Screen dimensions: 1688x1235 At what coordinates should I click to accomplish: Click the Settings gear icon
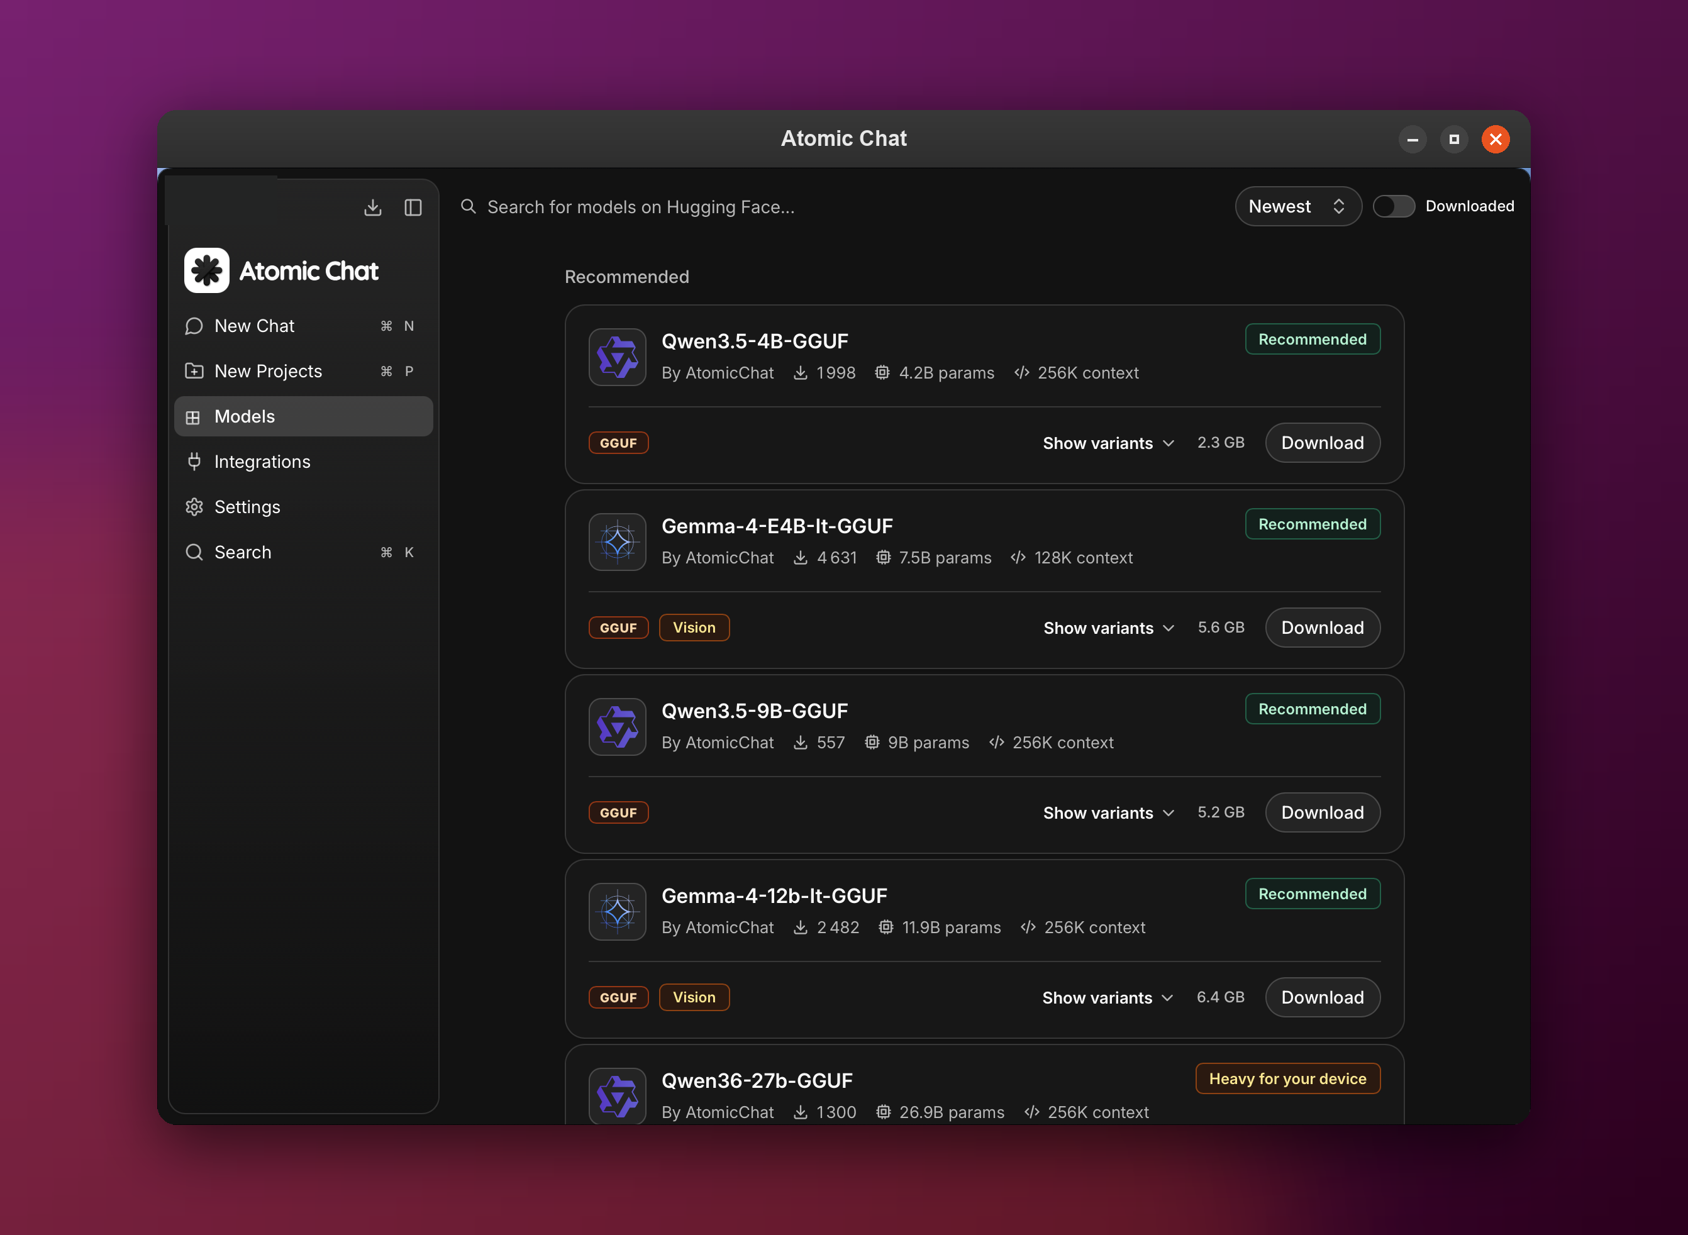194,507
